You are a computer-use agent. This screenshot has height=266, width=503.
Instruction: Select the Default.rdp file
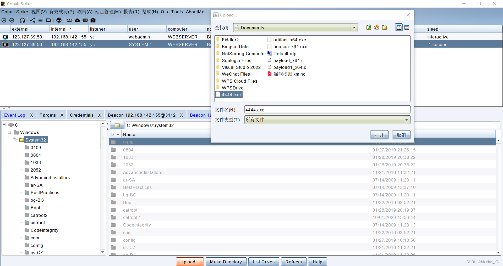(282, 54)
